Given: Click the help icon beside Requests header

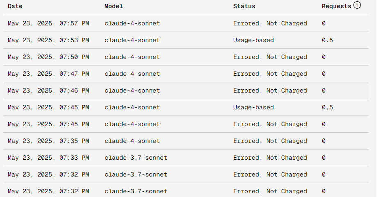Looking at the screenshot, I should (x=357, y=6).
